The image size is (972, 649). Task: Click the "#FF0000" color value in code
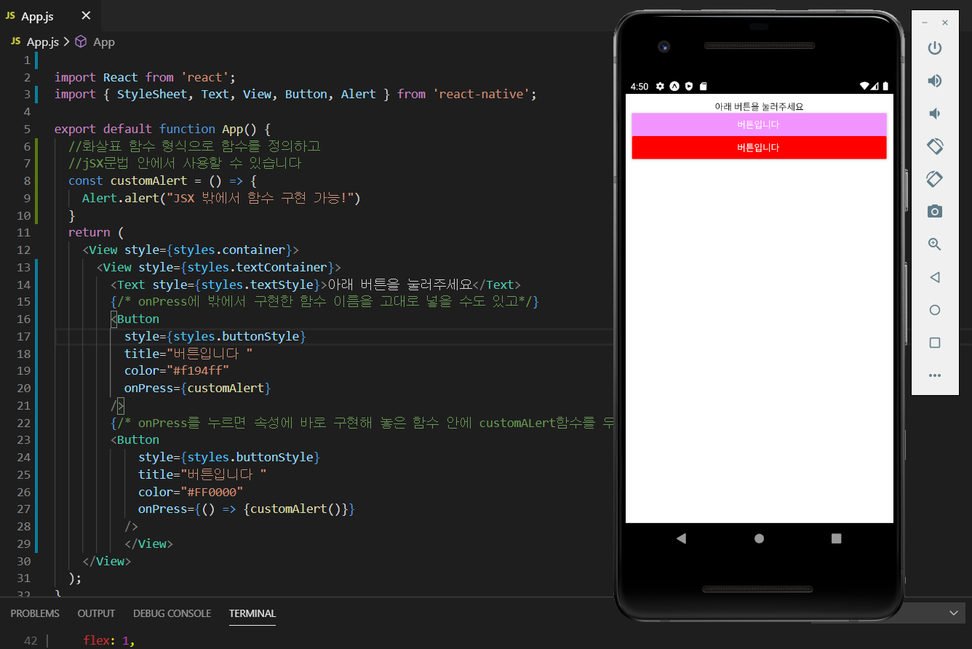tap(212, 492)
